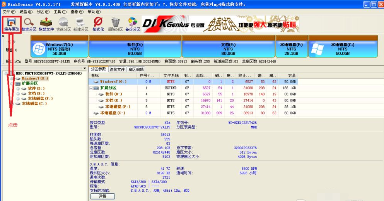
Task: Click the DiskGenius app icon in title bar
Action: pos(4,4)
